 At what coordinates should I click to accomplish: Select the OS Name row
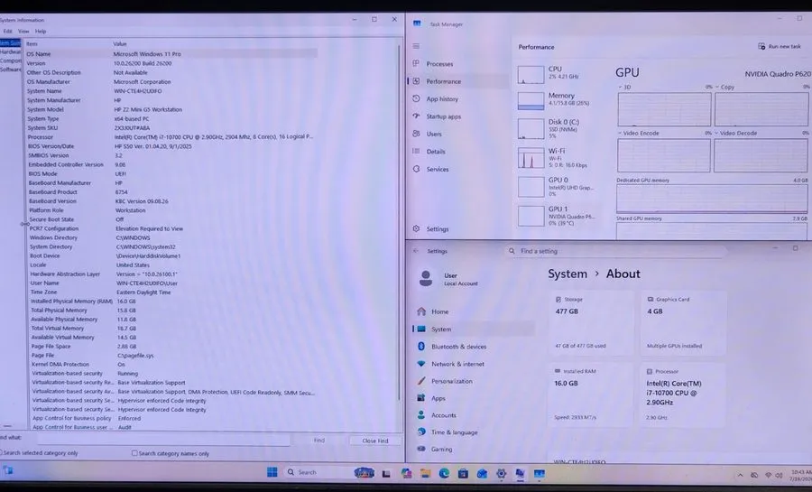(x=171, y=54)
